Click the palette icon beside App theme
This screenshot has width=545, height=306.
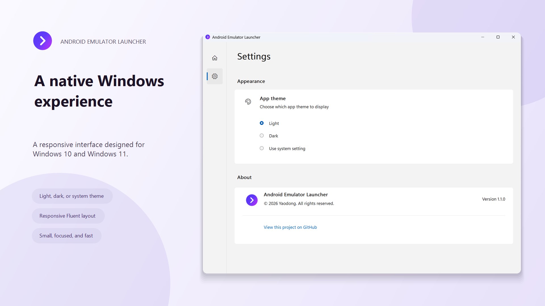pyautogui.click(x=248, y=102)
